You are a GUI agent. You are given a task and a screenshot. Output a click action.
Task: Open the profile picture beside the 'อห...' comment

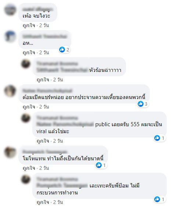point(10,37)
